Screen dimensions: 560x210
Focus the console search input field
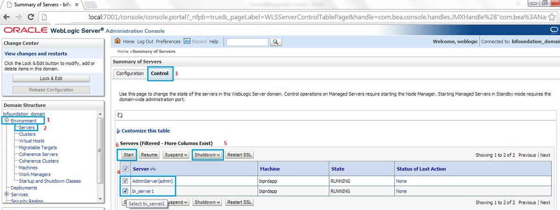247,42
